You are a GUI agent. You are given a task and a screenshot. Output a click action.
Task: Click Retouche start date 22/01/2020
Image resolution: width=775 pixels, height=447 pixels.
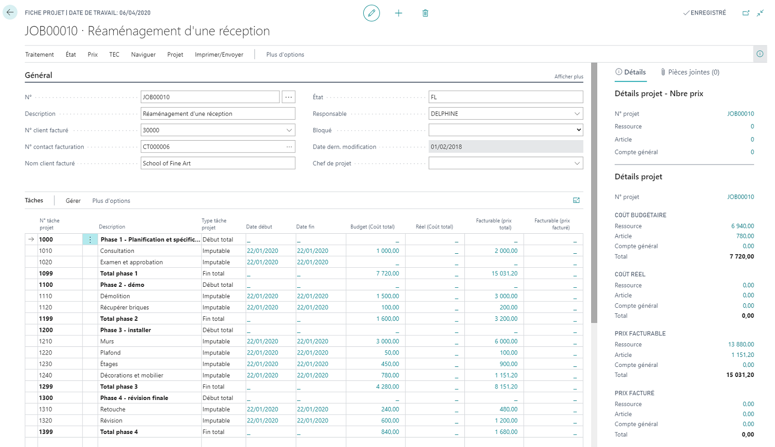coord(263,409)
